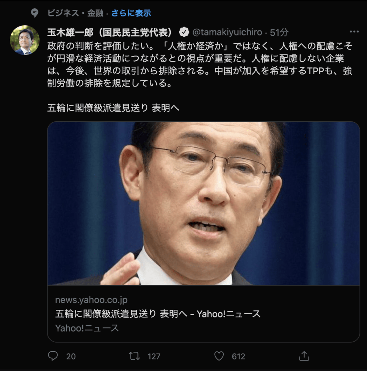Click the @tamakiyuichiro handle

tap(227, 32)
